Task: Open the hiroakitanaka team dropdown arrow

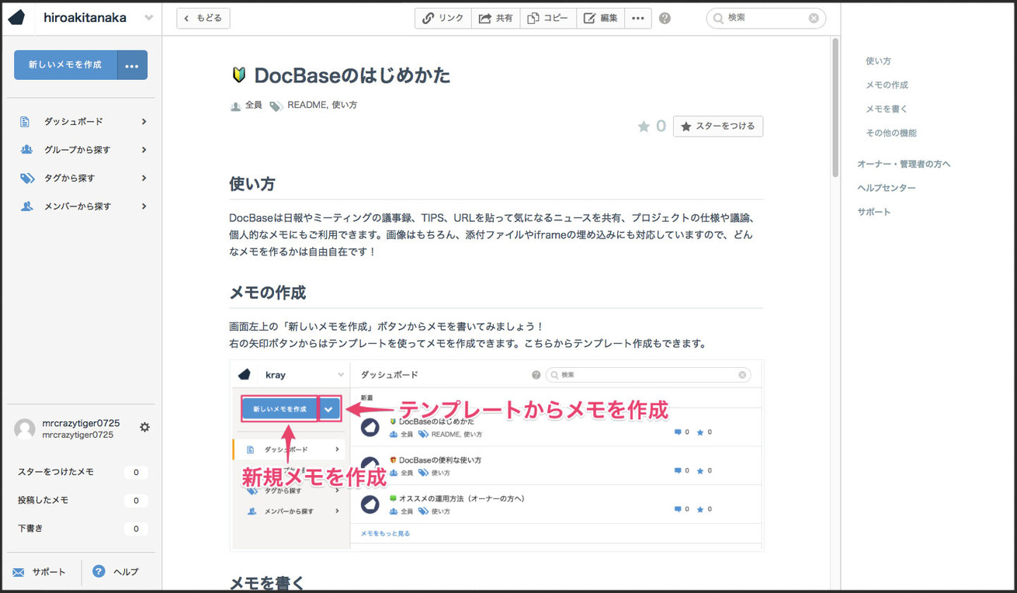Action: click(148, 18)
